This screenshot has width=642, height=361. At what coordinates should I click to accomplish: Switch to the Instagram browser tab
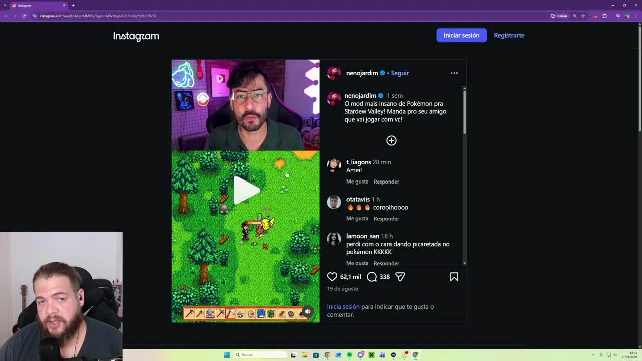tap(39, 5)
